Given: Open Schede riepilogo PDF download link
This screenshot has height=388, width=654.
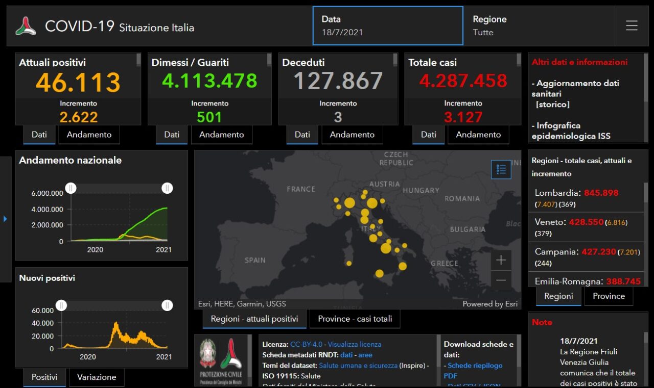Looking at the screenshot, I should tap(475, 366).
